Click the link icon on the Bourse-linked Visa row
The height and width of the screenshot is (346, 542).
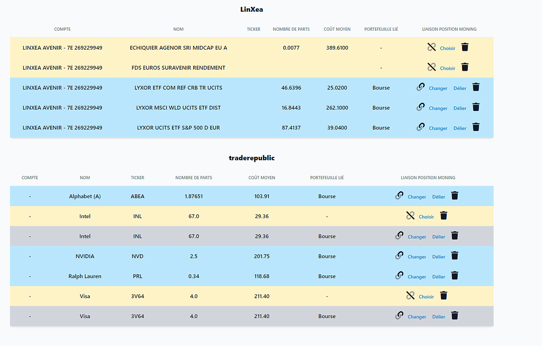click(399, 316)
